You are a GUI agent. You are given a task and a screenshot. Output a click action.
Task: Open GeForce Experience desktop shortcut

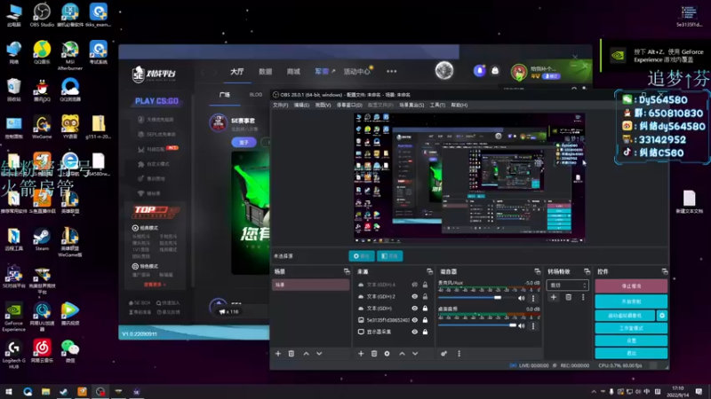click(13, 317)
